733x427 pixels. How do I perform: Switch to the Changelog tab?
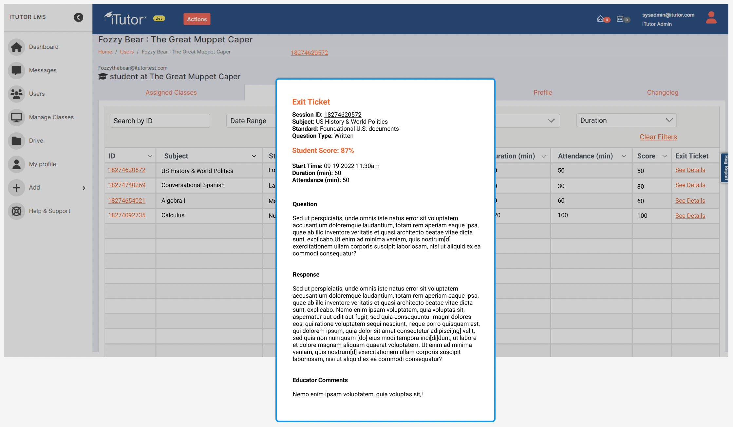point(662,93)
